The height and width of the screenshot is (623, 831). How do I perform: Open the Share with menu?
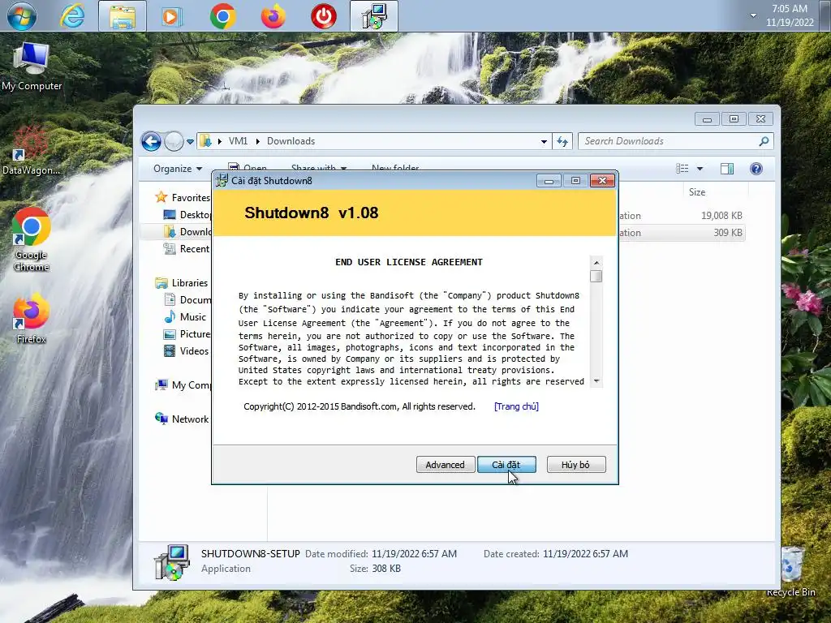point(318,167)
